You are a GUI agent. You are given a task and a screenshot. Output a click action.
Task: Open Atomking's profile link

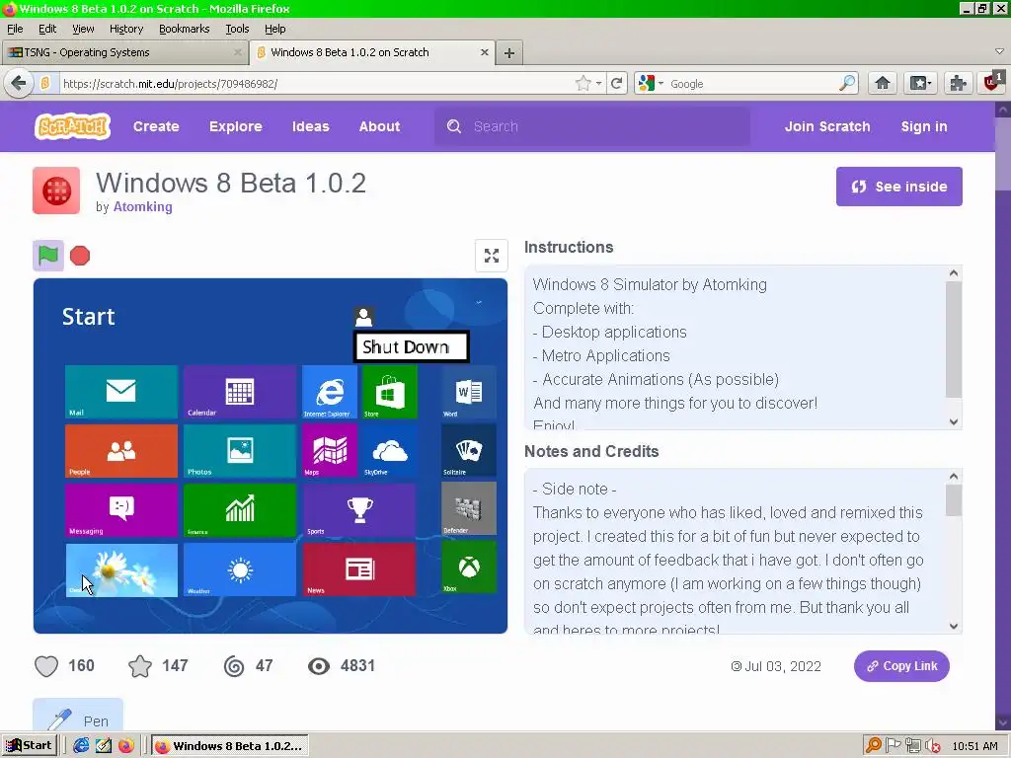[142, 207]
